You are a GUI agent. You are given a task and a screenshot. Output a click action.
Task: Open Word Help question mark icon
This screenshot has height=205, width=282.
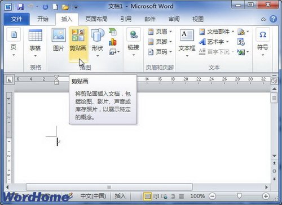click(x=273, y=19)
